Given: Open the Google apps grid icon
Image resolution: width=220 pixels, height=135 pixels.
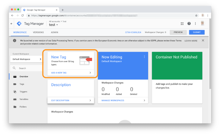Looking at the screenshot, I should point(182,24).
